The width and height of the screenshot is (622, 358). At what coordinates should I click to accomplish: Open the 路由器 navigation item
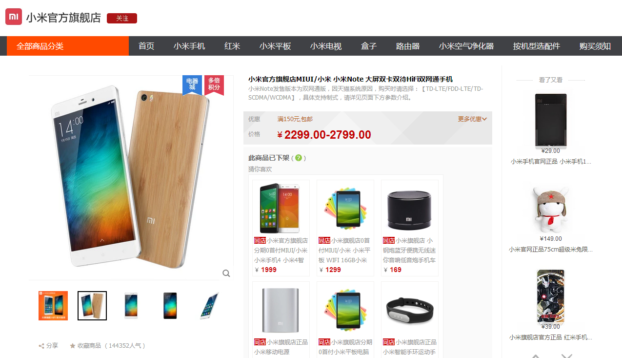pyautogui.click(x=408, y=46)
